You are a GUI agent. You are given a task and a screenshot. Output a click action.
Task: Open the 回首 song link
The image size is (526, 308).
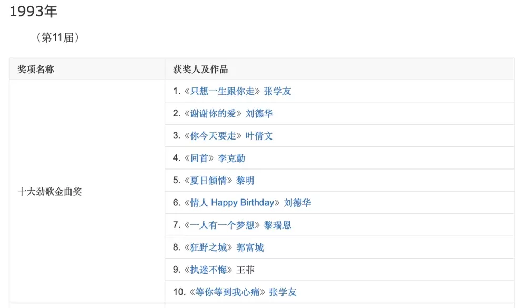199,158
